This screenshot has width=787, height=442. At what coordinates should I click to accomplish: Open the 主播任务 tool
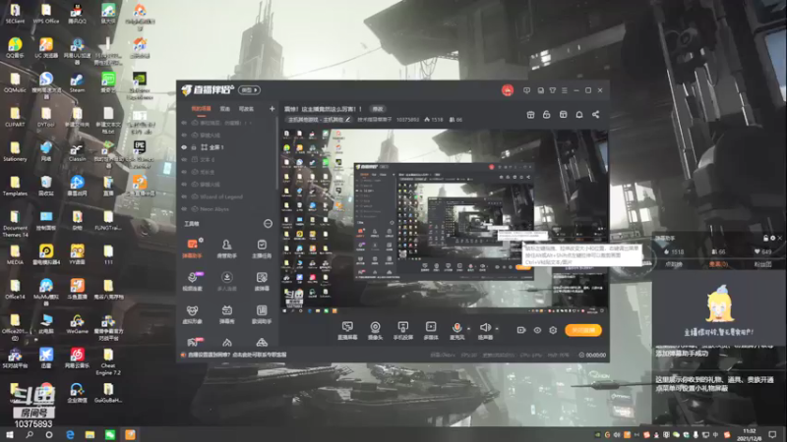coord(262,249)
